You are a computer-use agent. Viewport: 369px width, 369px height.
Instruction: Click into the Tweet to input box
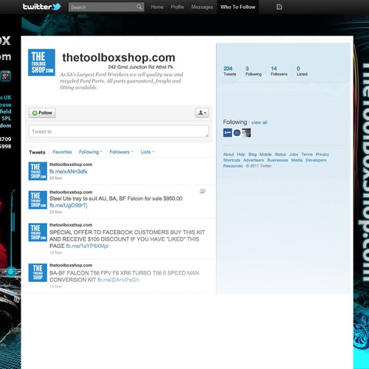click(x=119, y=131)
